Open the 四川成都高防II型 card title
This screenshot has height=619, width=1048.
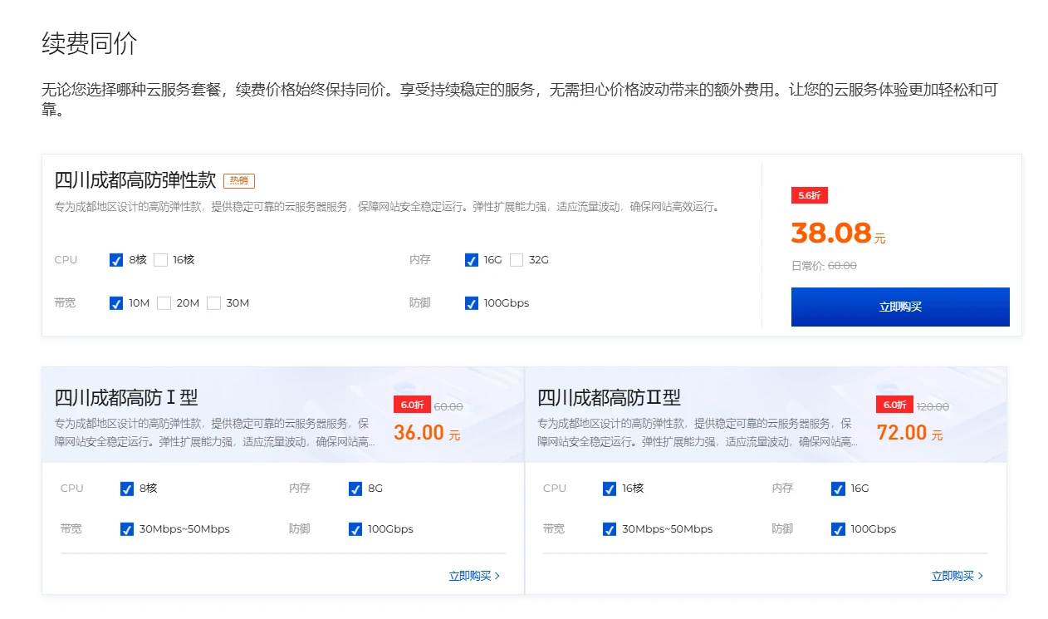(609, 397)
